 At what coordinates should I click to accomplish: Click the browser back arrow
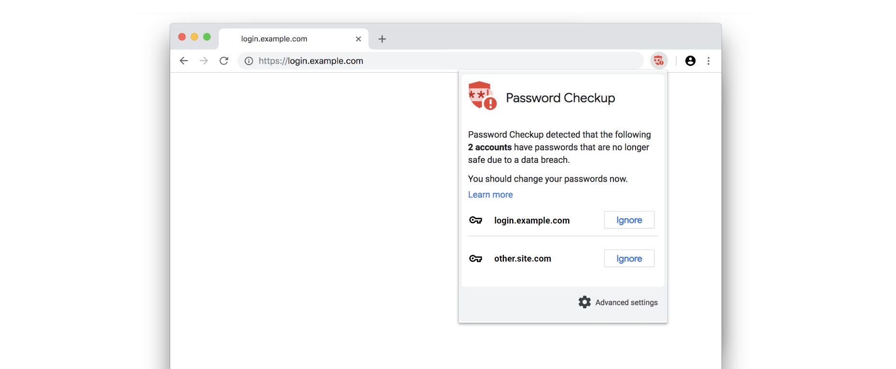click(184, 61)
